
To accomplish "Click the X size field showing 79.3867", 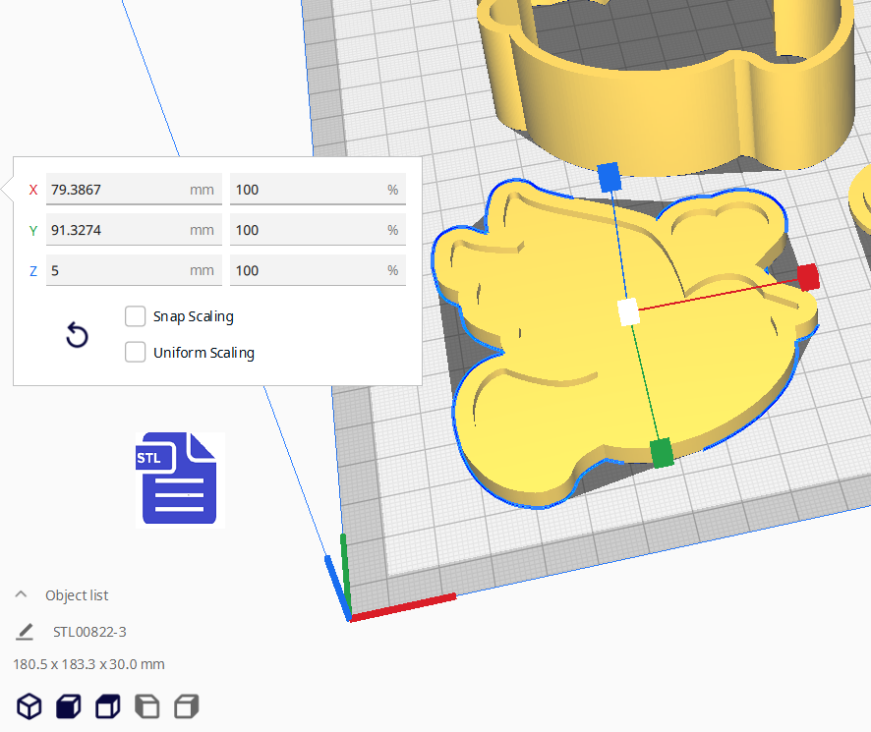I will [115, 190].
